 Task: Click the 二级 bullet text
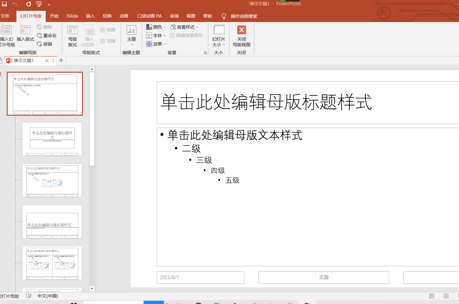(191, 148)
